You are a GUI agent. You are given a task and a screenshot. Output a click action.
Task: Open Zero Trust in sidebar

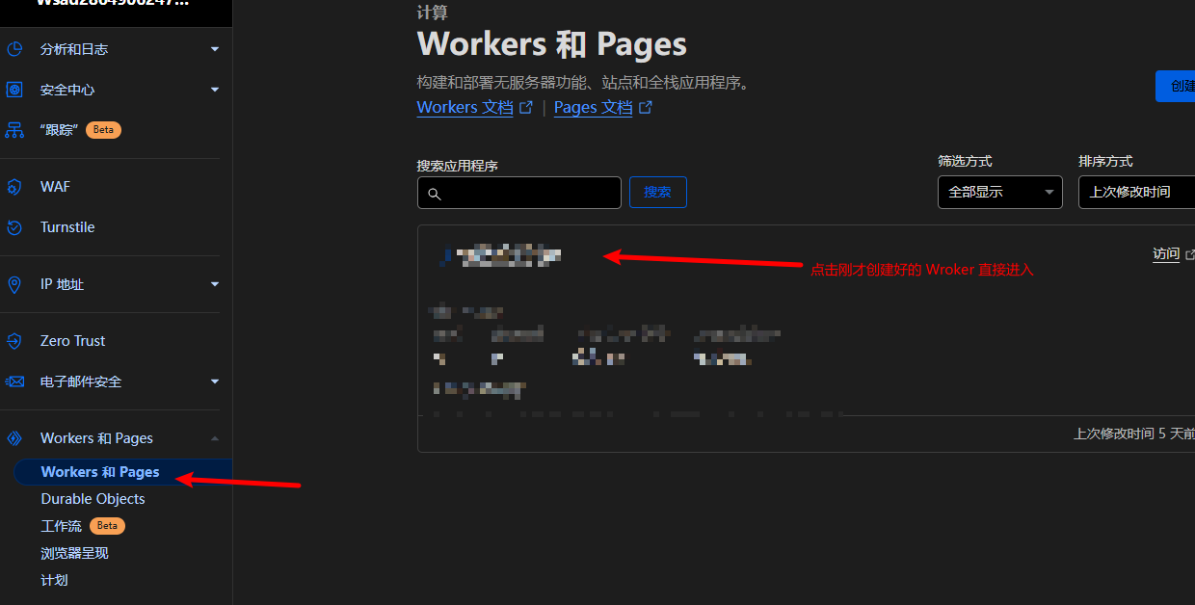coord(73,341)
